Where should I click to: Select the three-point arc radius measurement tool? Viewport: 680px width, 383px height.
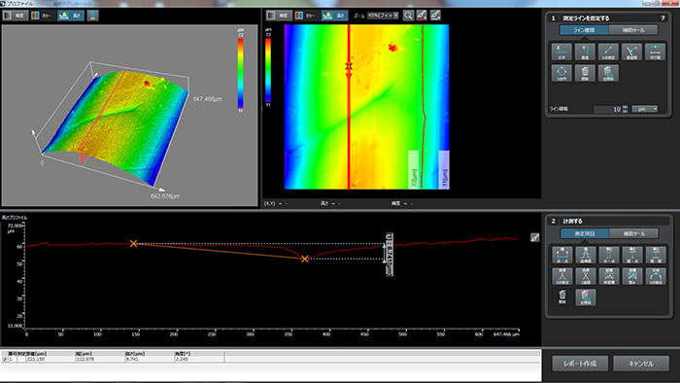pyautogui.click(x=656, y=276)
